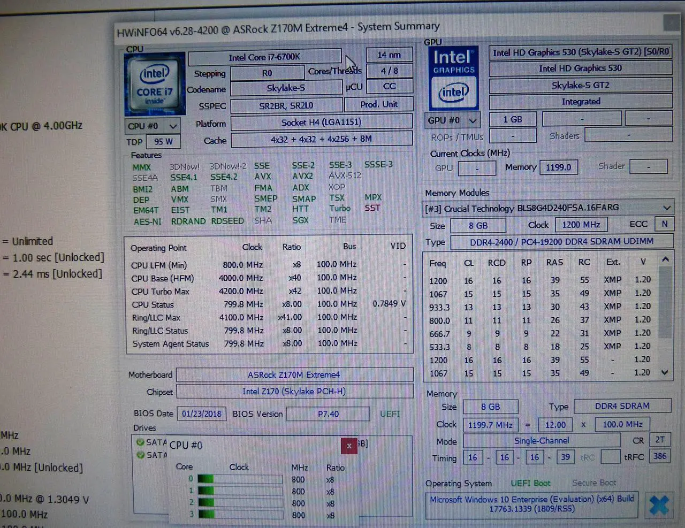Viewport: 685px width, 528px height.
Task: Click the System Agent Status row
Action: (269, 343)
